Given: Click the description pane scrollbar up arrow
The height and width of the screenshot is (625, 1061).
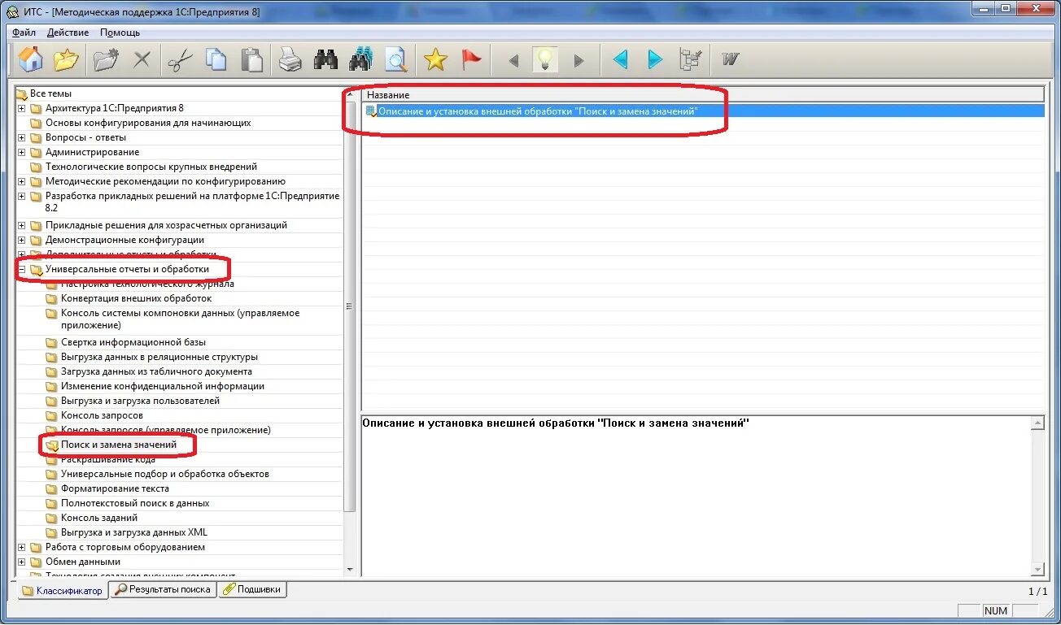Looking at the screenshot, I should pos(1037,423).
